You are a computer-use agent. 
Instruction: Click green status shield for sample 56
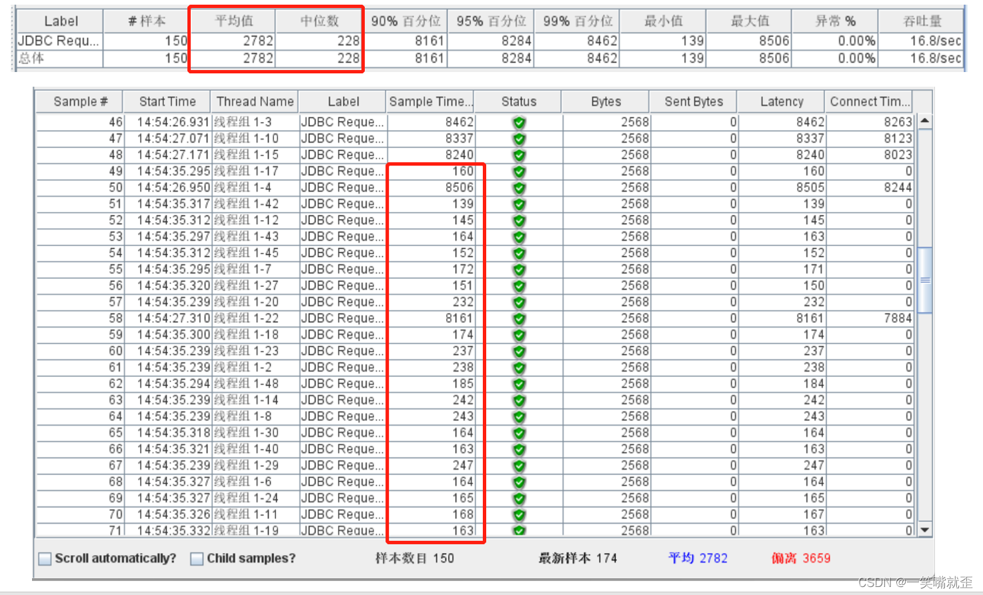tap(520, 286)
